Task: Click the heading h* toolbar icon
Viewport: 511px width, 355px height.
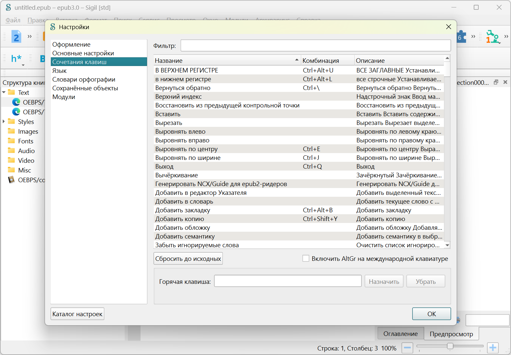Action: click(x=16, y=59)
